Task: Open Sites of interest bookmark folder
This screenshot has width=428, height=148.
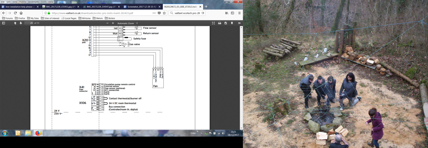Action: click(x=50, y=18)
